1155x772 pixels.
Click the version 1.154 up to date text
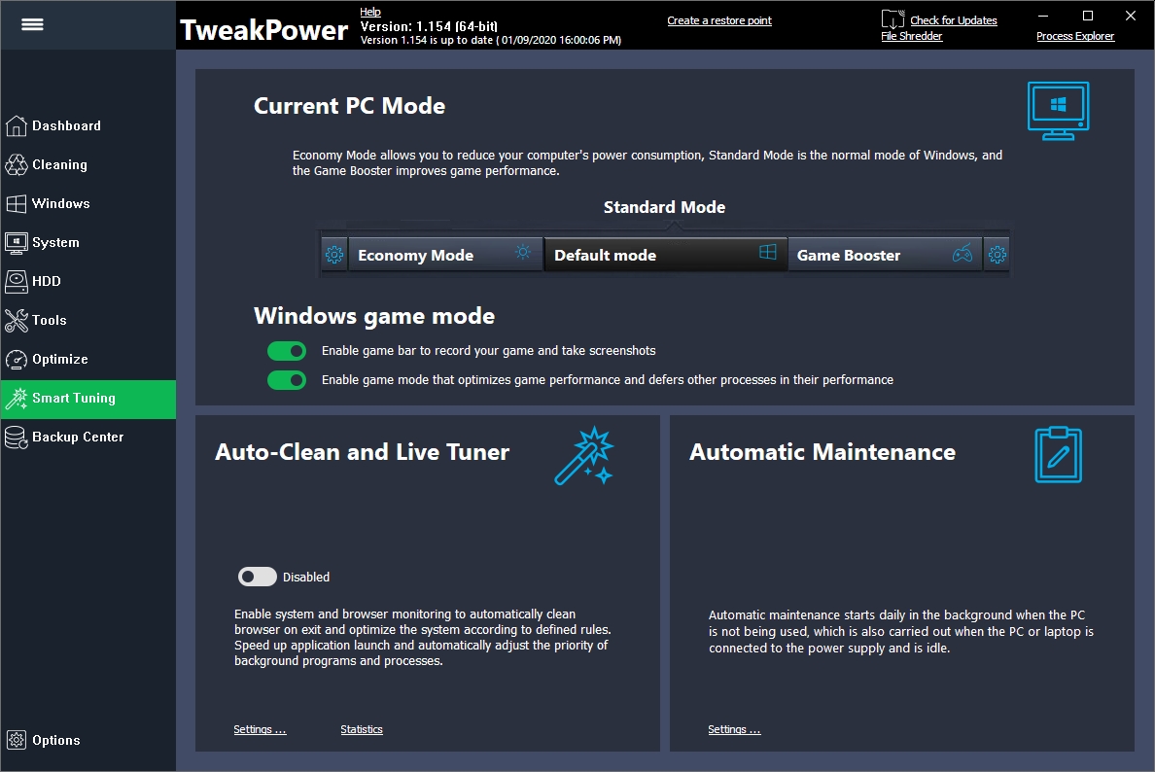click(491, 41)
